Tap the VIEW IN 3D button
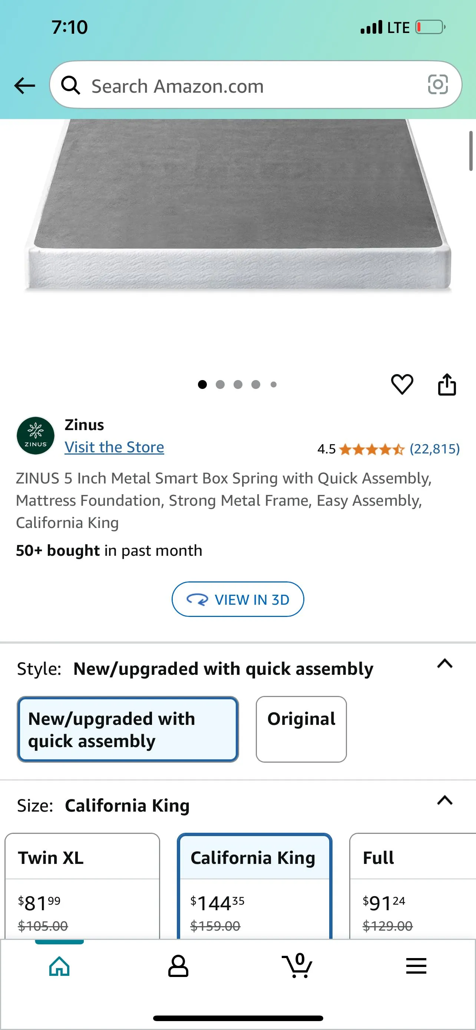 (x=238, y=599)
